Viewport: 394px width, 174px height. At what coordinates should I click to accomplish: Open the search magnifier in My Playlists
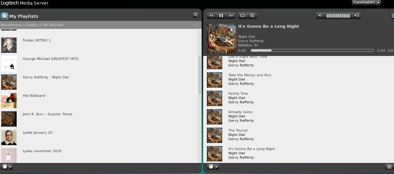[196, 15]
